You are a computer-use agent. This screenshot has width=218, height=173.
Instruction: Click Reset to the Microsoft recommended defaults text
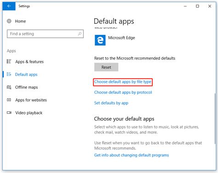pos(135,58)
